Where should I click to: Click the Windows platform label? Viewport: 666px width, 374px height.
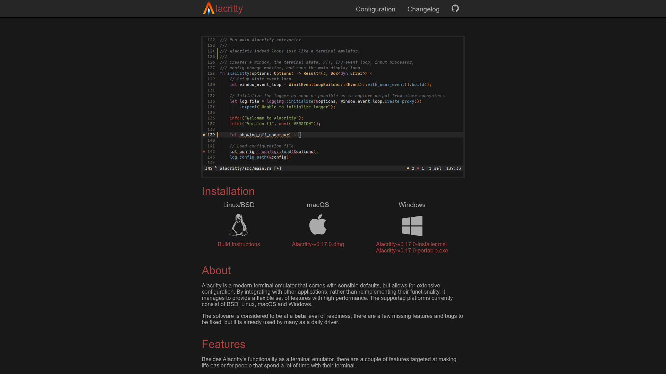click(x=412, y=205)
